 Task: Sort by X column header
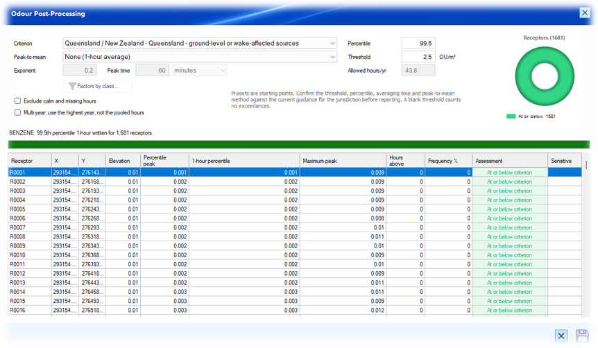[65, 160]
